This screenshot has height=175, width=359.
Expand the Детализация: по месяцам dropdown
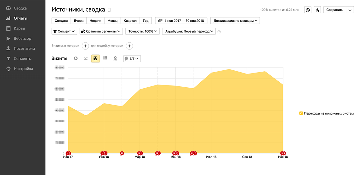235,21
